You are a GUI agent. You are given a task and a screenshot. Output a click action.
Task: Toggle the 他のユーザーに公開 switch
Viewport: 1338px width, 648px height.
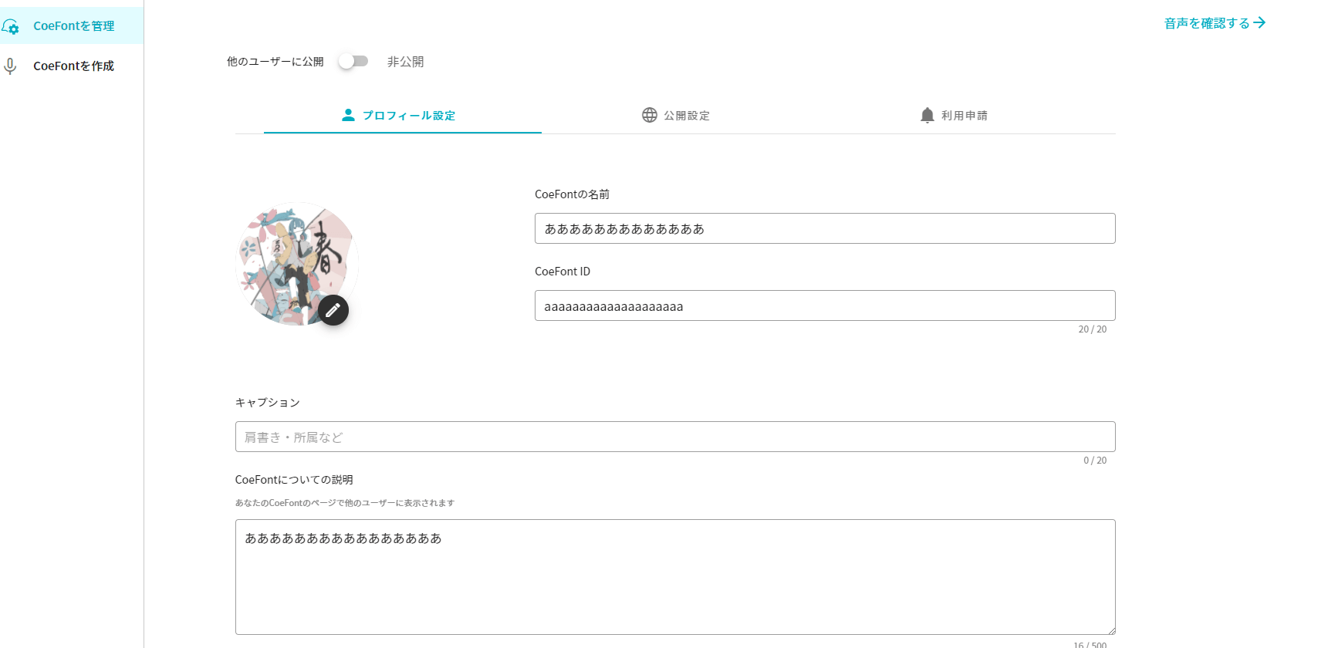[353, 61]
